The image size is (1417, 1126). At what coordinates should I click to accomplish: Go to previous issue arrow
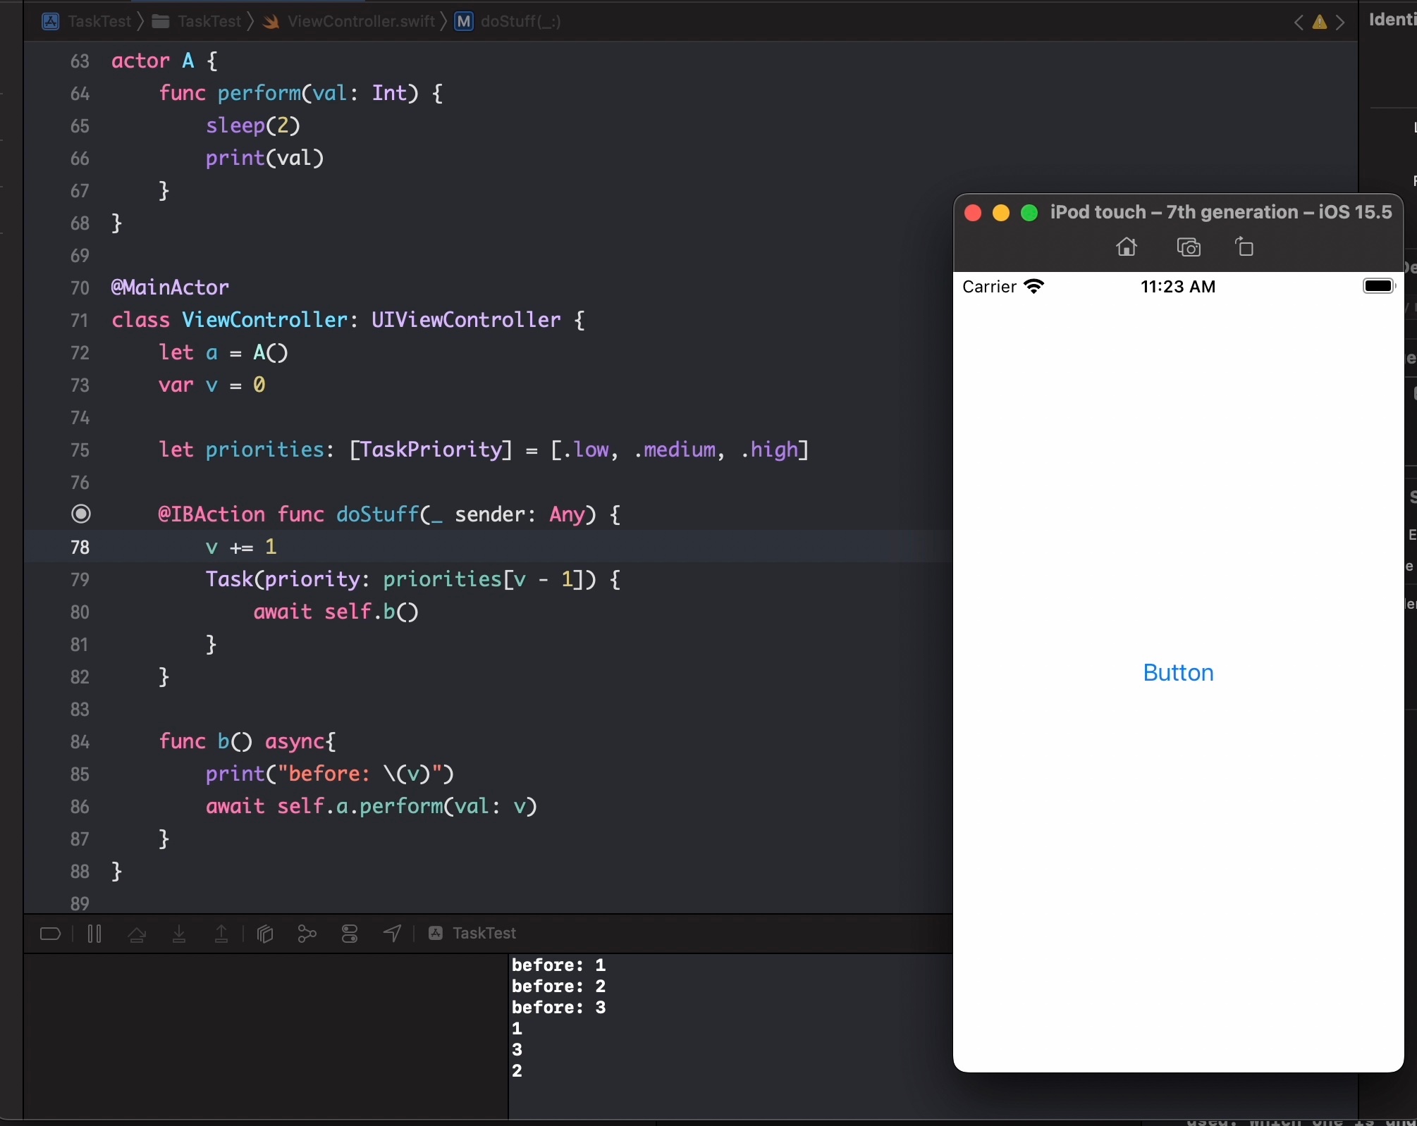pyautogui.click(x=1299, y=23)
